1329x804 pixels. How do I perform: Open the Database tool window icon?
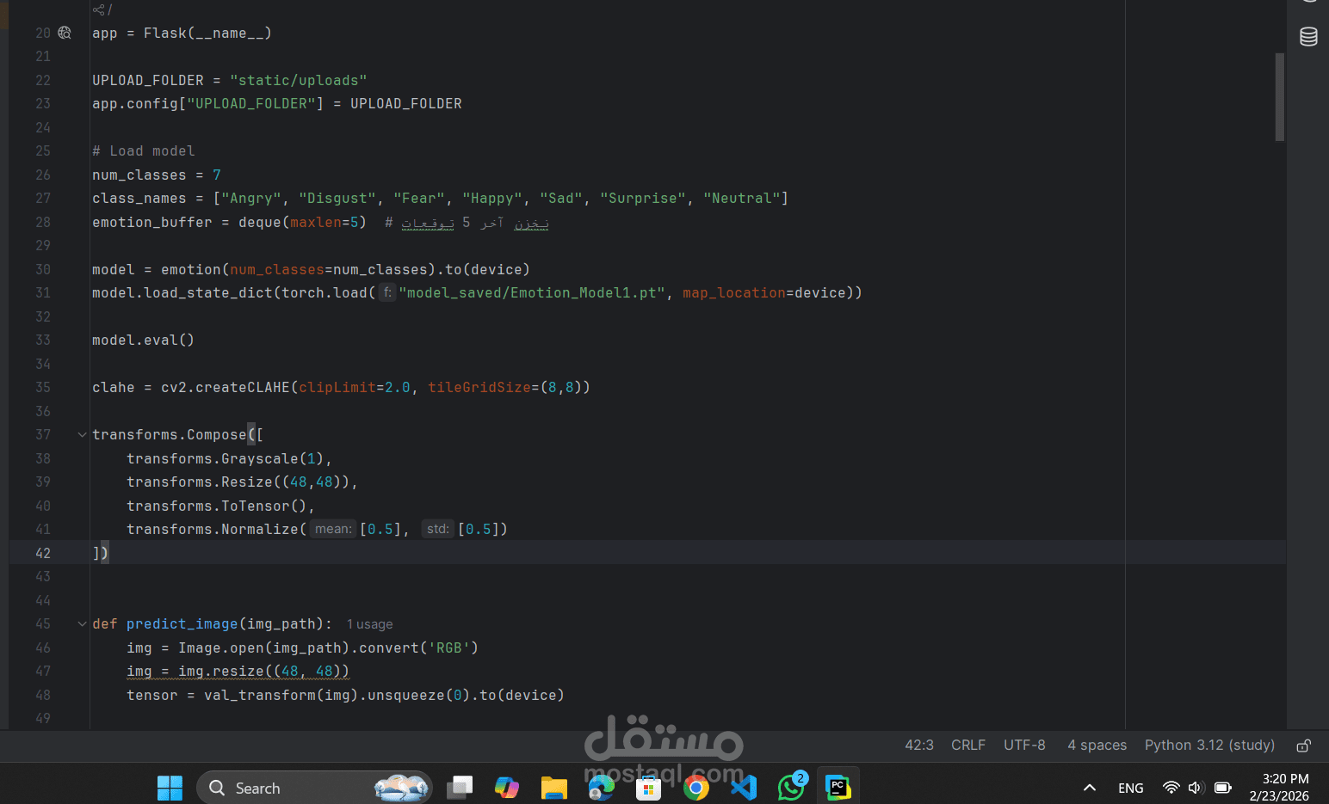coord(1308,37)
